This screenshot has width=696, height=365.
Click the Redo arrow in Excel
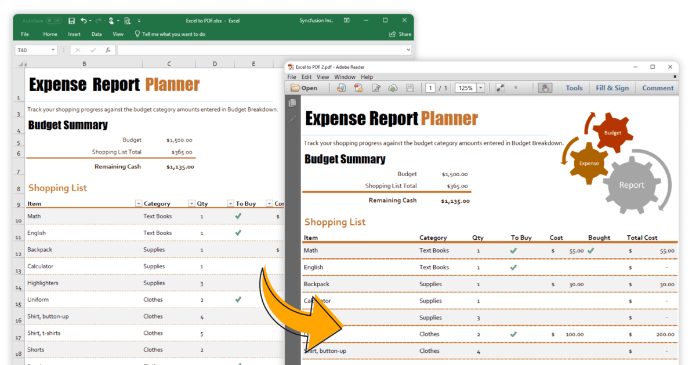97,21
